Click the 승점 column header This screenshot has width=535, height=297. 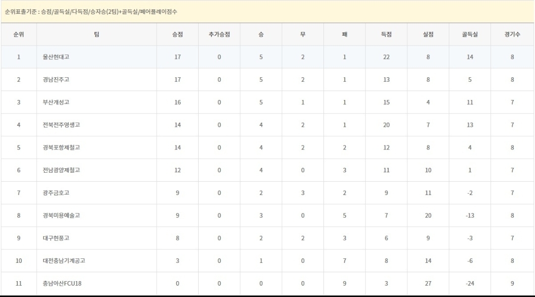coord(177,35)
